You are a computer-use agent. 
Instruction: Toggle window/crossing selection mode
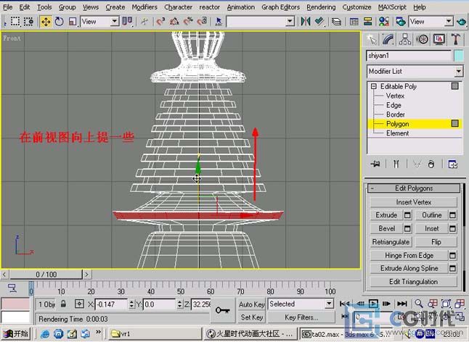pyautogui.click(x=29, y=22)
